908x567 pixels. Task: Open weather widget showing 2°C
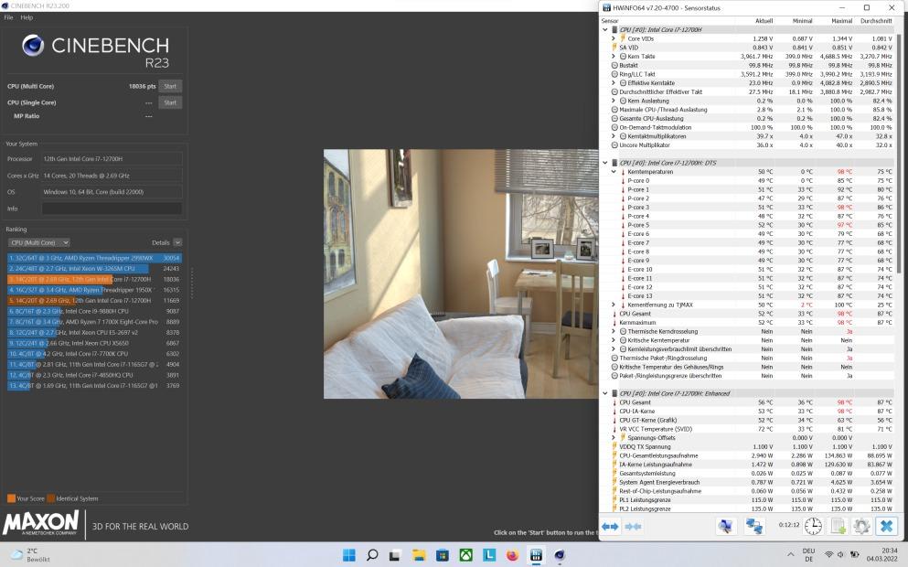click(x=31, y=555)
